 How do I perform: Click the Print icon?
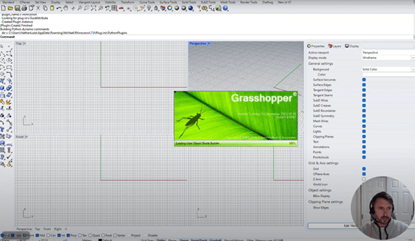24,8
